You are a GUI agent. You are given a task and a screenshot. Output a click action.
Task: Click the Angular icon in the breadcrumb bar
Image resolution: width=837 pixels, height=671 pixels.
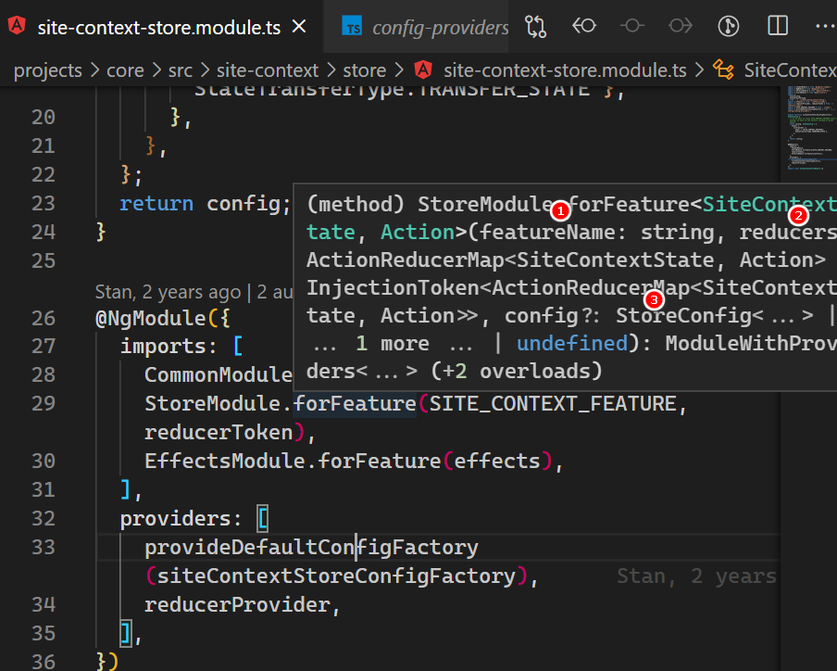click(423, 70)
